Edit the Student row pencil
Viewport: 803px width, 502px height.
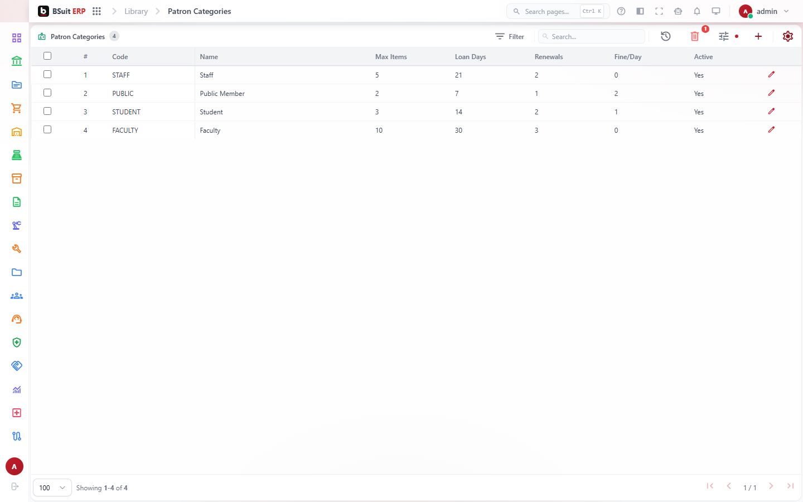(x=771, y=111)
